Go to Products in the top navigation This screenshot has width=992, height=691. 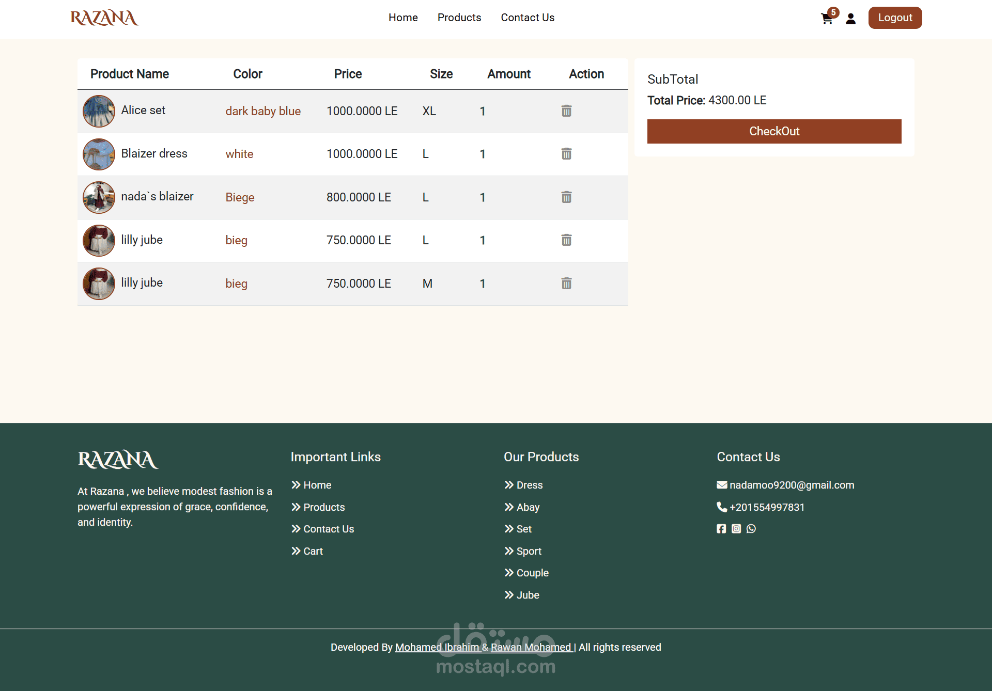(459, 18)
